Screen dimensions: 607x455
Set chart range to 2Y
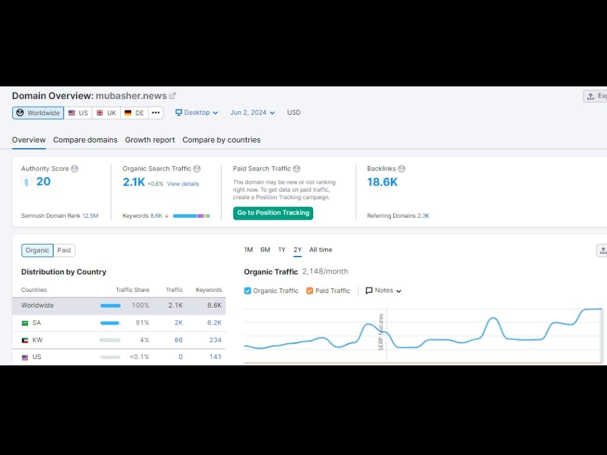click(x=297, y=250)
